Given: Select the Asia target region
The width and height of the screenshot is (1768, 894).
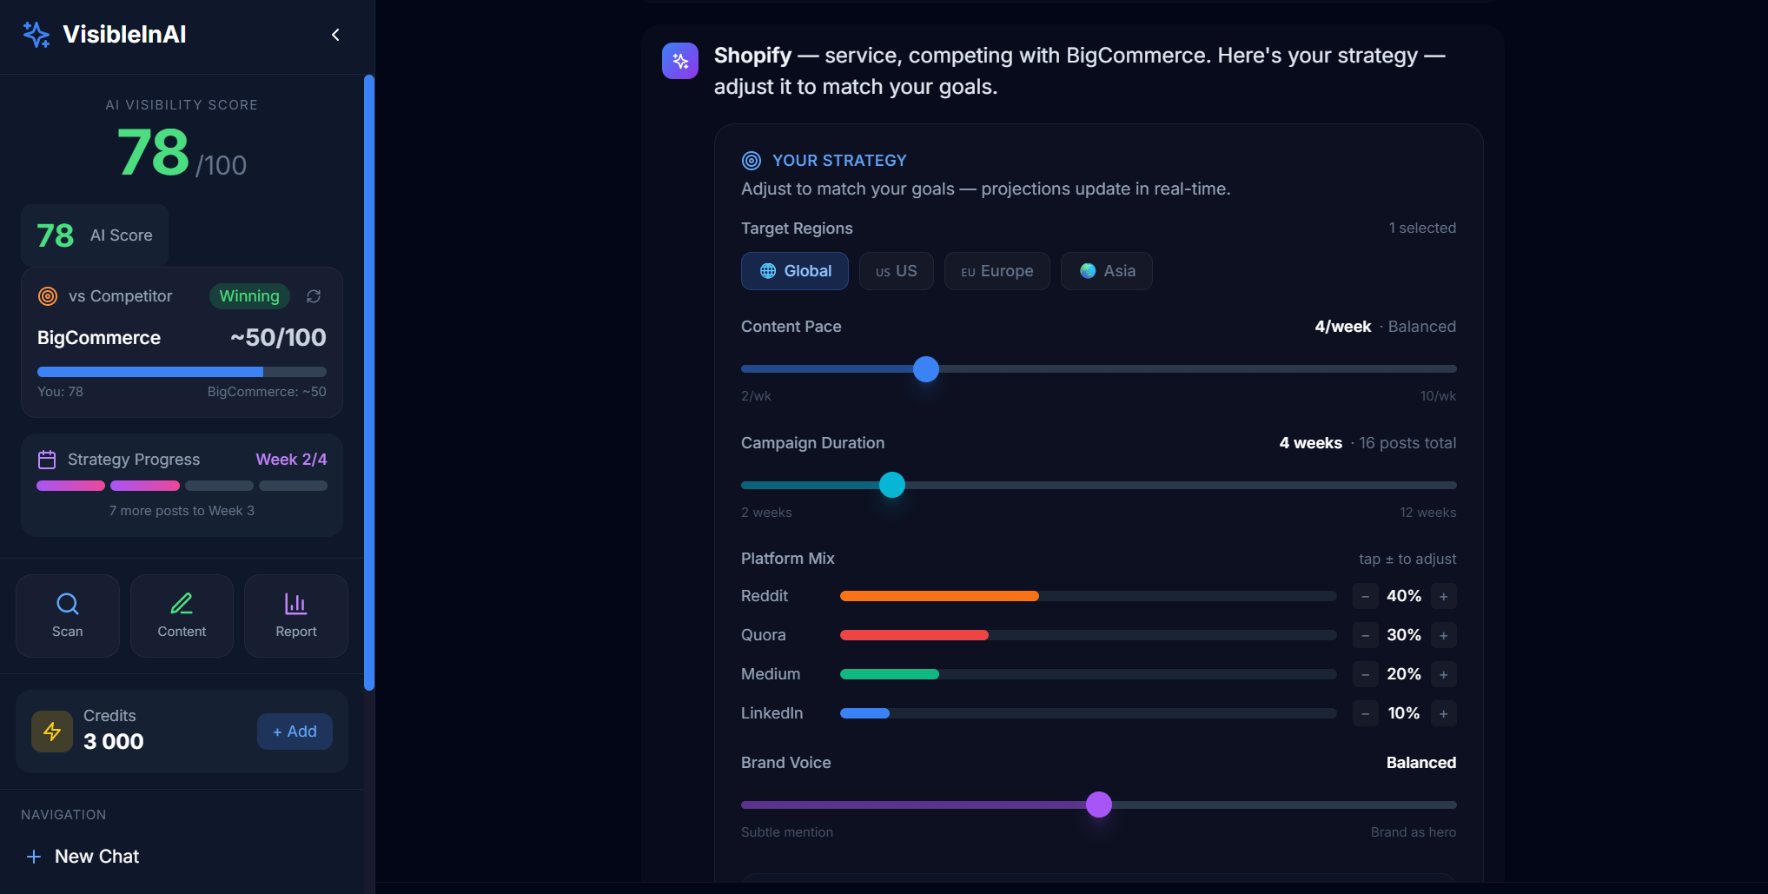Looking at the screenshot, I should coord(1107,271).
